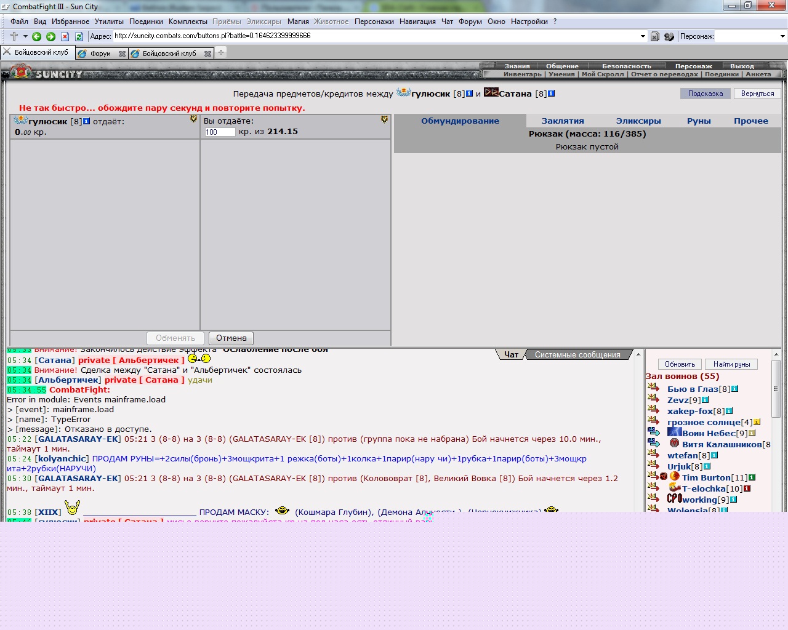Click the Вернуться button

(x=757, y=94)
